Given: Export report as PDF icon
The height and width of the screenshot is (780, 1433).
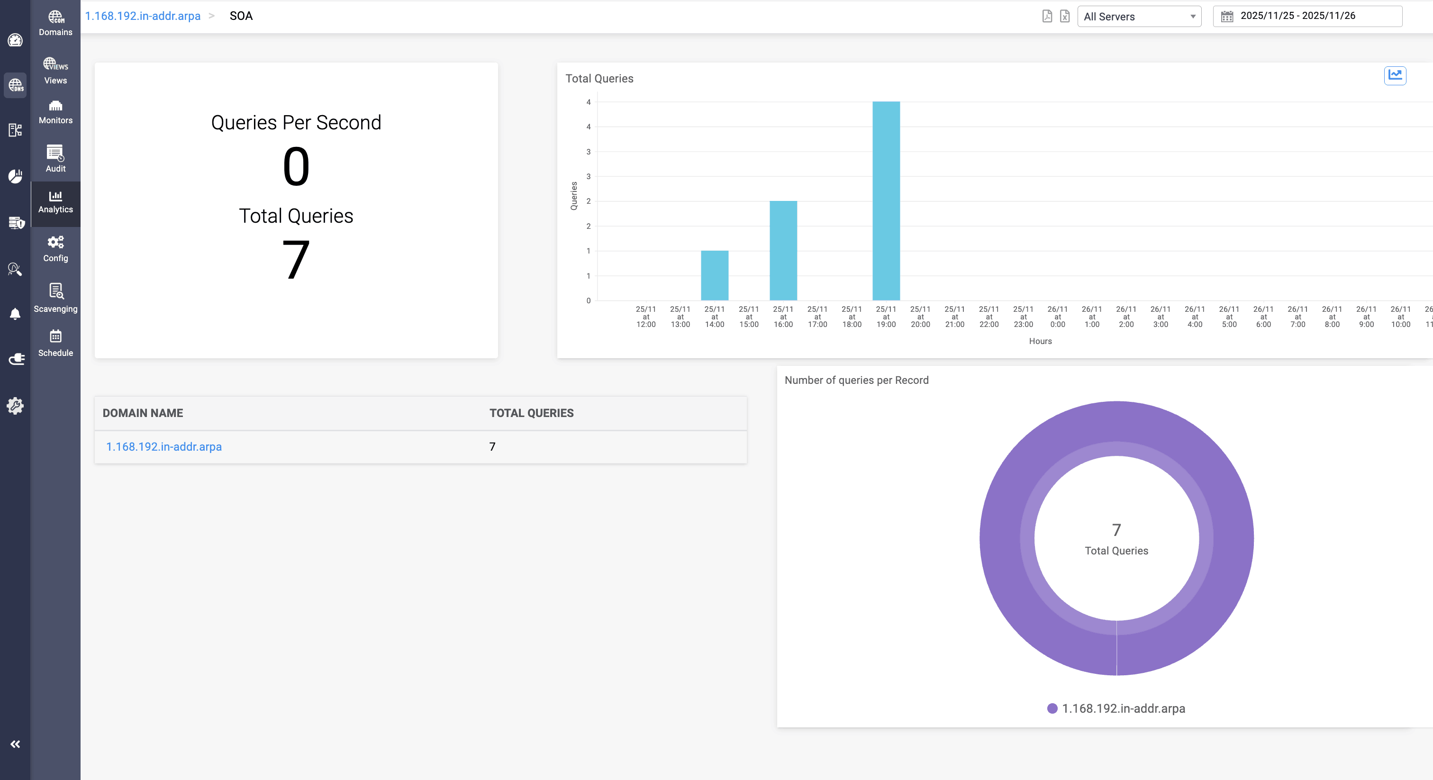Looking at the screenshot, I should coord(1047,16).
